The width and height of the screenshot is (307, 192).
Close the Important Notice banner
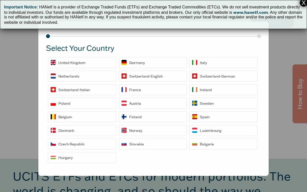[303, 3]
